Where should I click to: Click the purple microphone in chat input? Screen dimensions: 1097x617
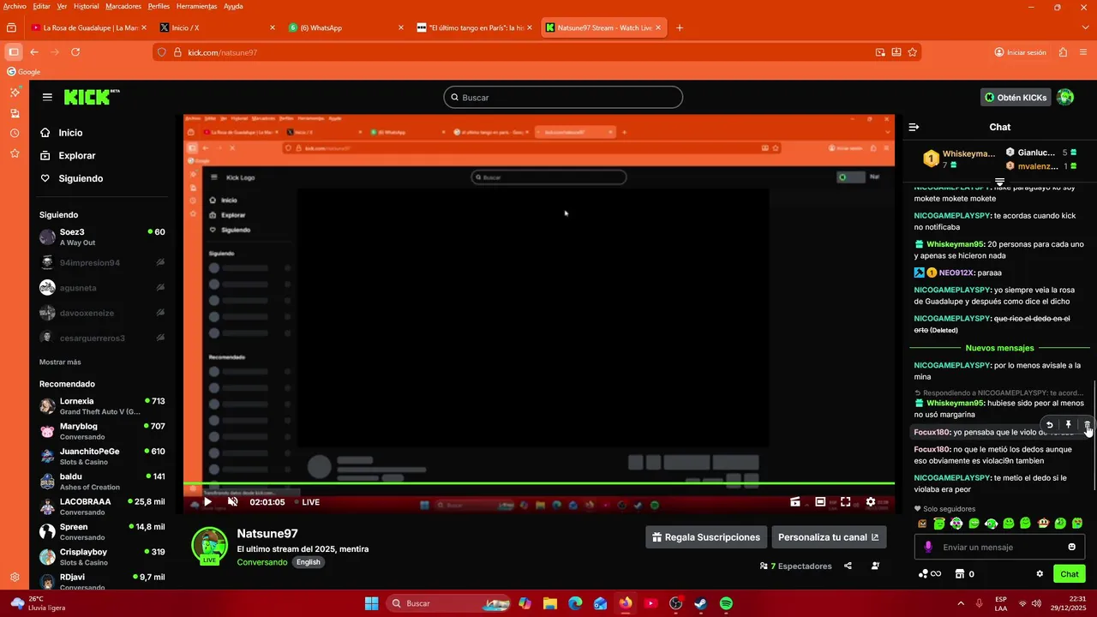click(928, 547)
